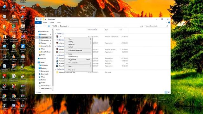Switch to Details view layout icon
The width and height of the screenshot is (203, 114).
coord(166,92)
